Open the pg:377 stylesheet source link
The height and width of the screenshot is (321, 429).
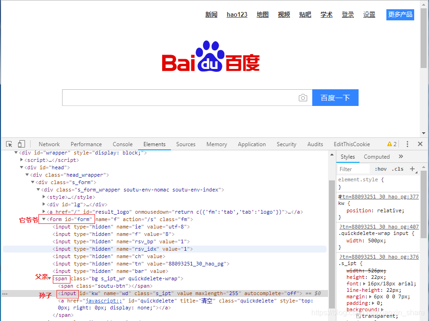379,197
